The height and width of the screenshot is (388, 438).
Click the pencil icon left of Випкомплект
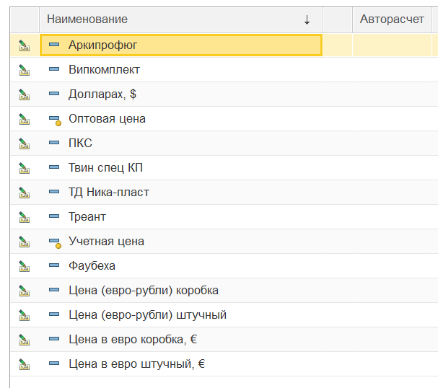tap(24, 70)
